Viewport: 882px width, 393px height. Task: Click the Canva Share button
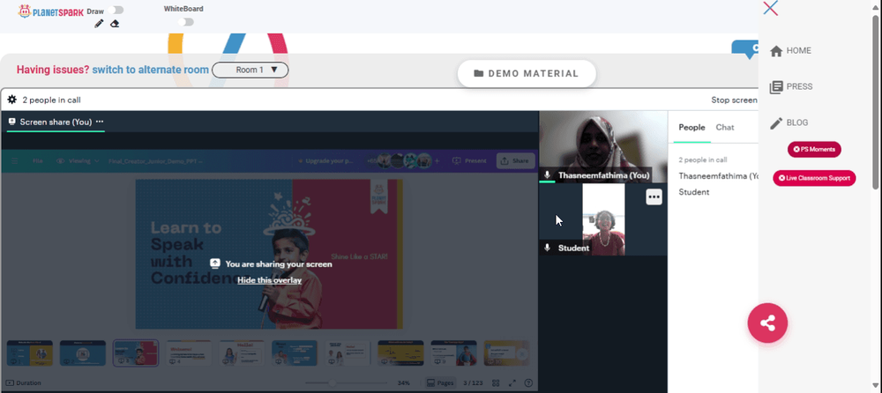pos(515,160)
